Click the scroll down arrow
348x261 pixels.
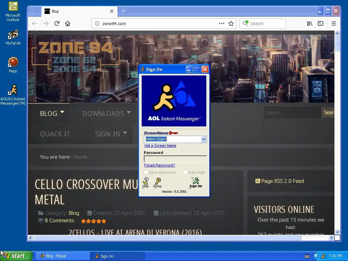tap(337, 232)
